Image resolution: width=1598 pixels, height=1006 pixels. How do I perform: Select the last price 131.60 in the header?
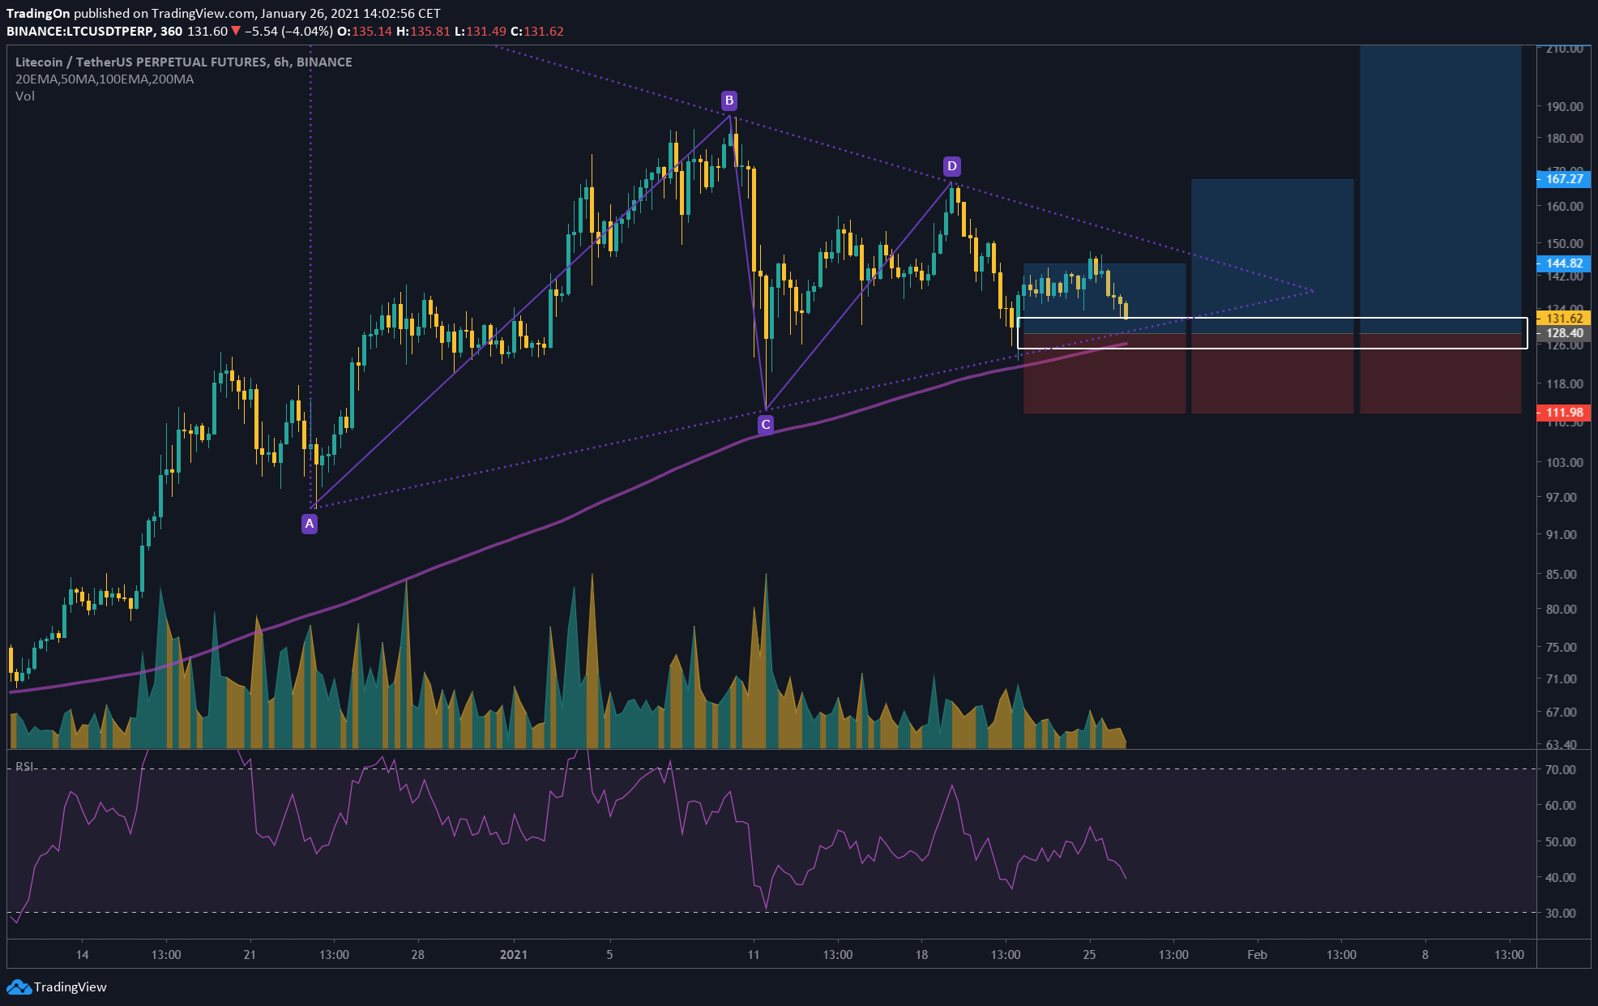(x=207, y=31)
